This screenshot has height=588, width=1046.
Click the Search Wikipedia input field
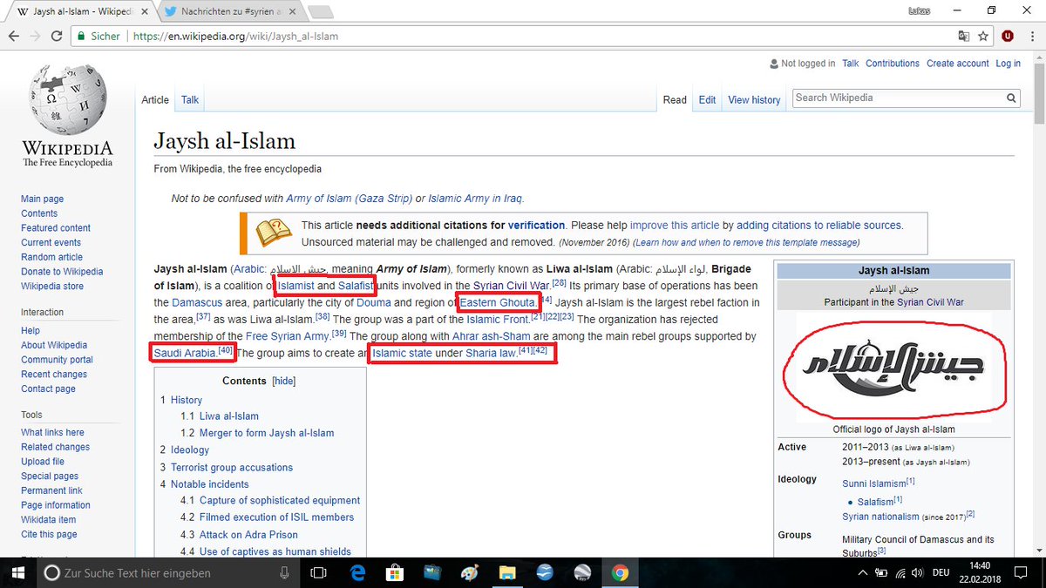[x=898, y=98]
